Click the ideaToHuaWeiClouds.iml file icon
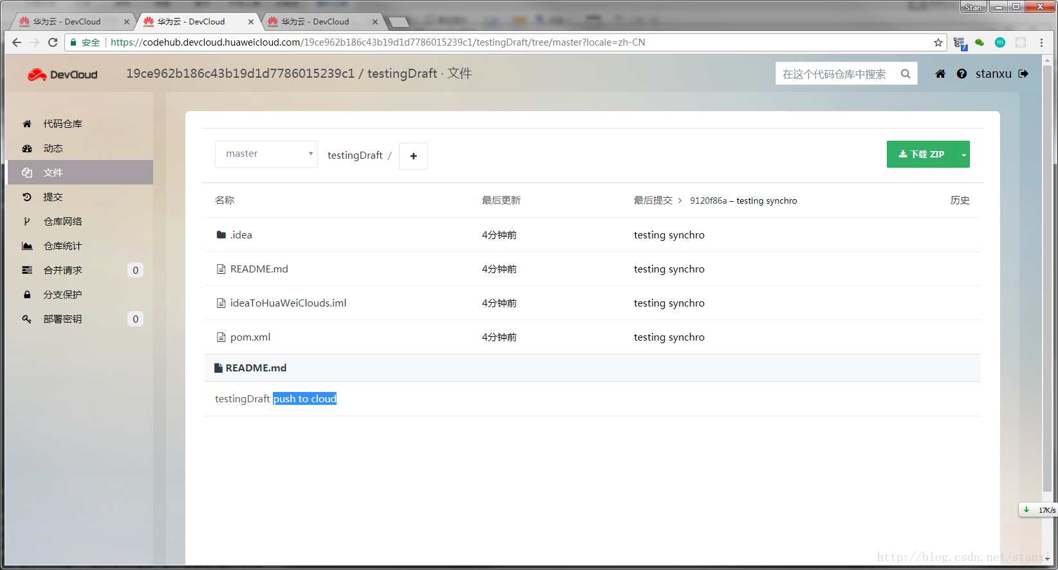 point(221,303)
